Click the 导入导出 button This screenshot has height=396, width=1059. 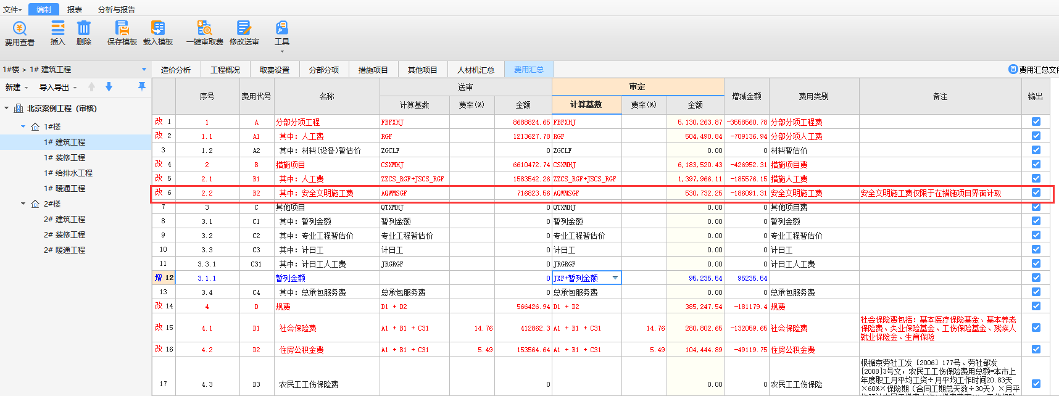pos(57,88)
